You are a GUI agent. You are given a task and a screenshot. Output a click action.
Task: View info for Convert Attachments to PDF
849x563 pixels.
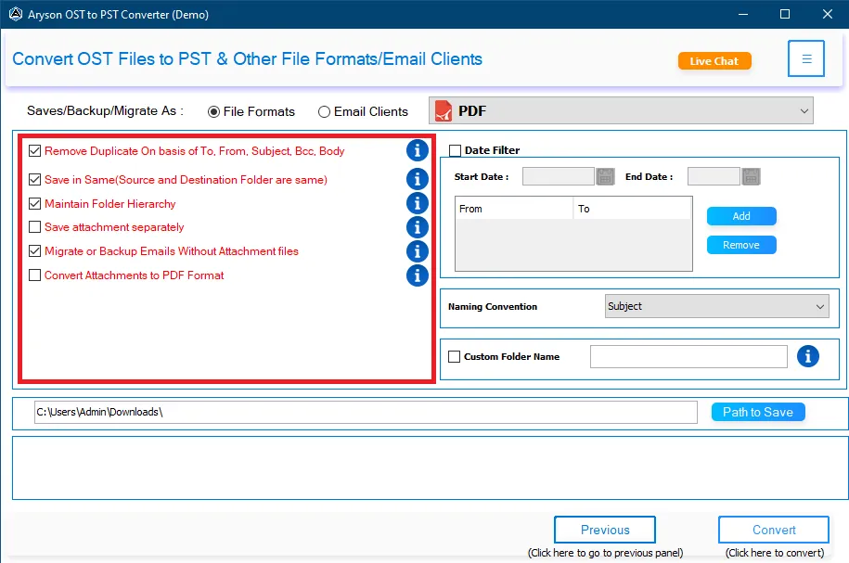click(x=417, y=275)
